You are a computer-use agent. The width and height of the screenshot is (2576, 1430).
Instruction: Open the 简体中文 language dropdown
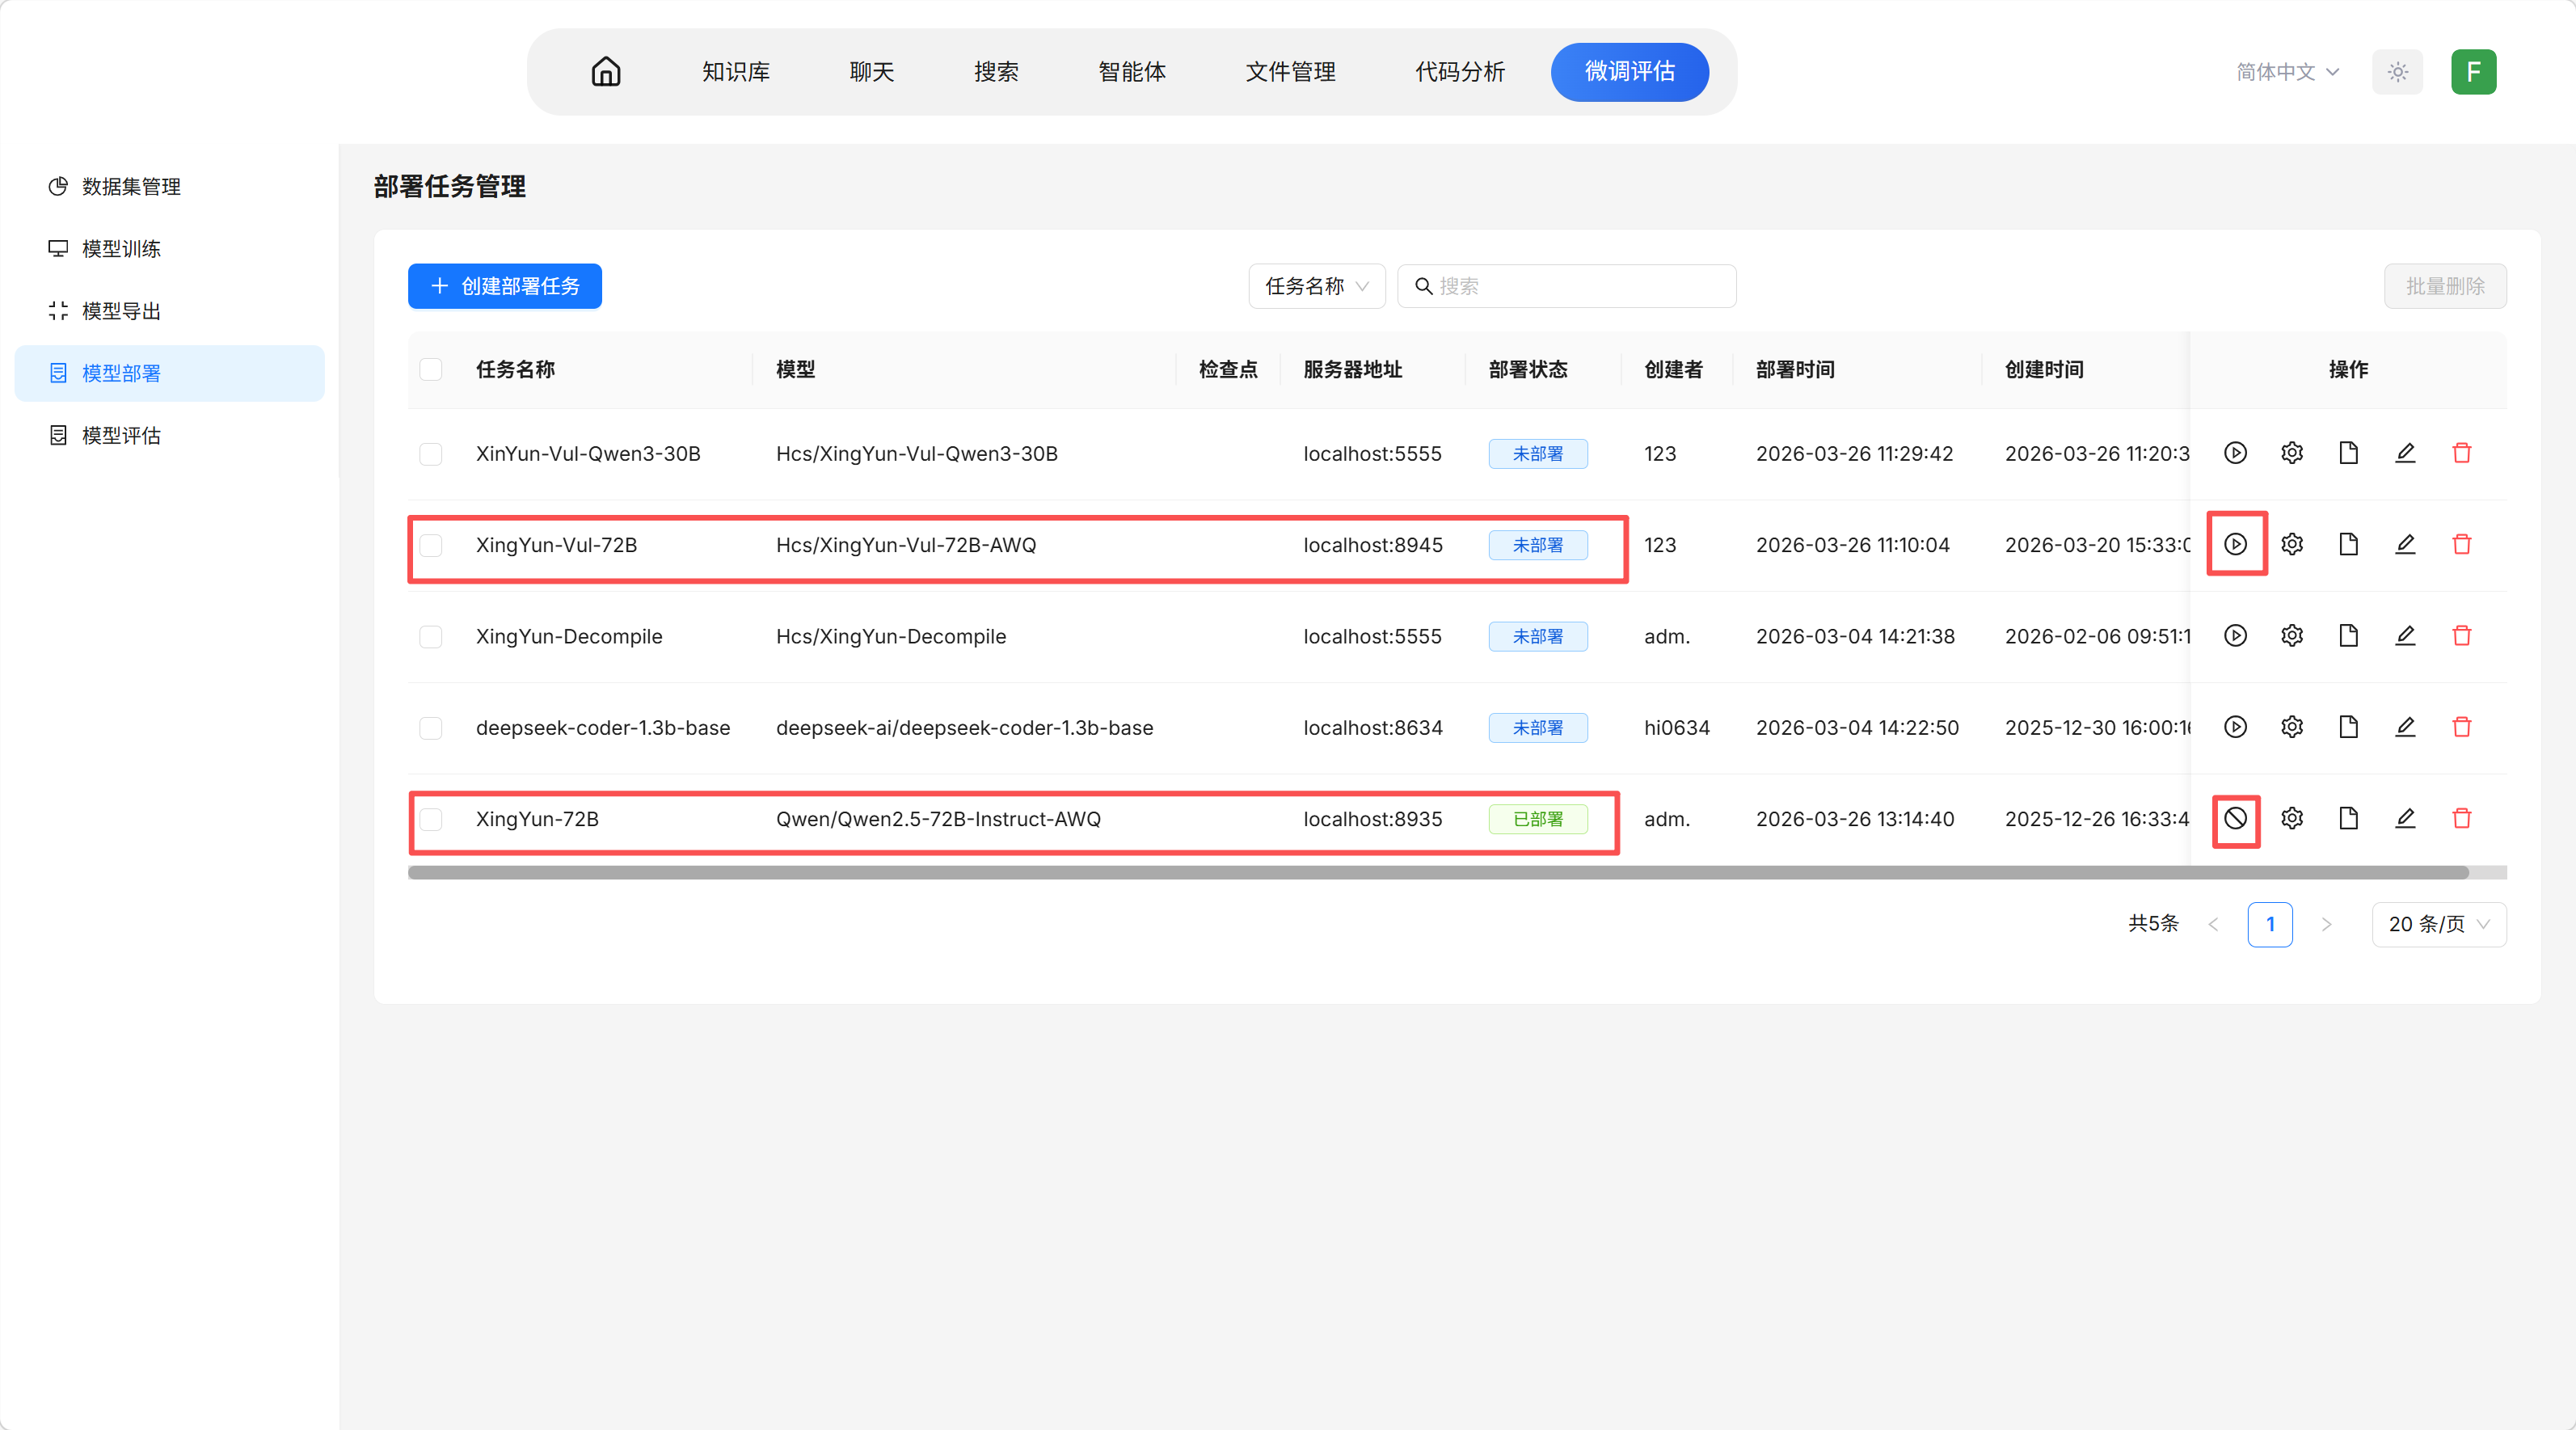click(x=2288, y=71)
